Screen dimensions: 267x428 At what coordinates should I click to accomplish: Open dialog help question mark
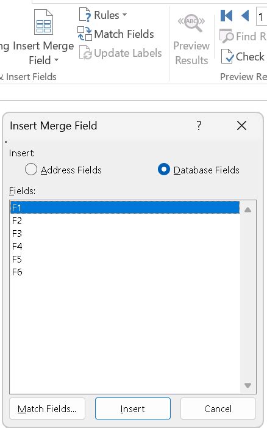coord(199,126)
